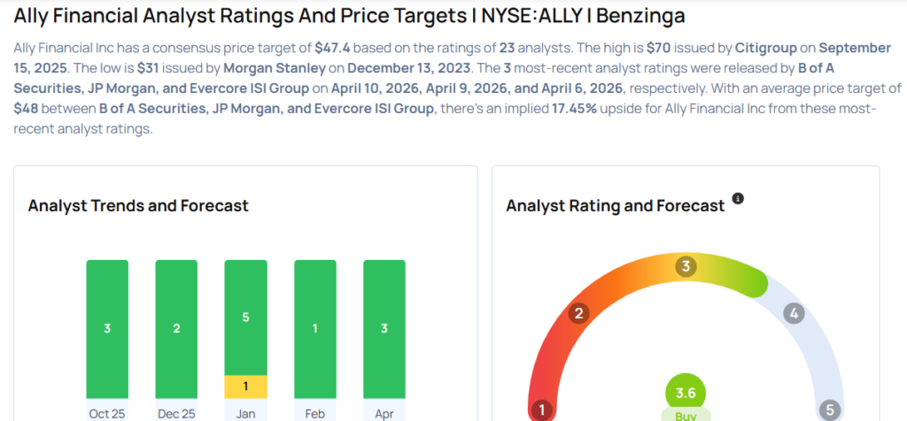This screenshot has height=421, width=907.
Task: Click gauge marker number 3
Action: (x=685, y=267)
